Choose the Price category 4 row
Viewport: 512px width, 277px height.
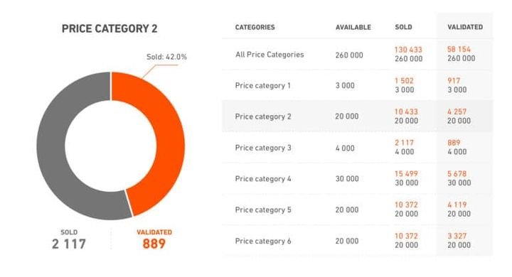click(357, 178)
